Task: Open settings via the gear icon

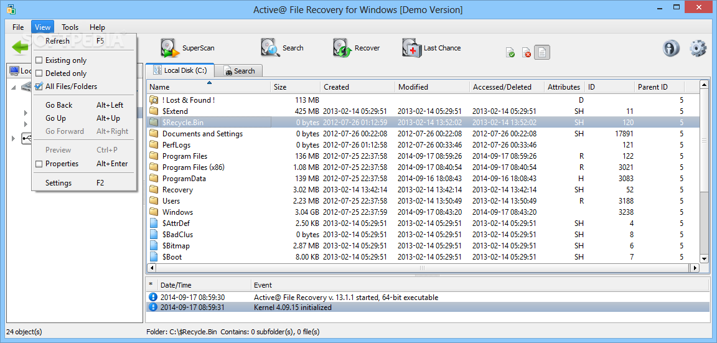Action: pos(698,48)
